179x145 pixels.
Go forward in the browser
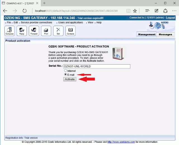point(15,11)
